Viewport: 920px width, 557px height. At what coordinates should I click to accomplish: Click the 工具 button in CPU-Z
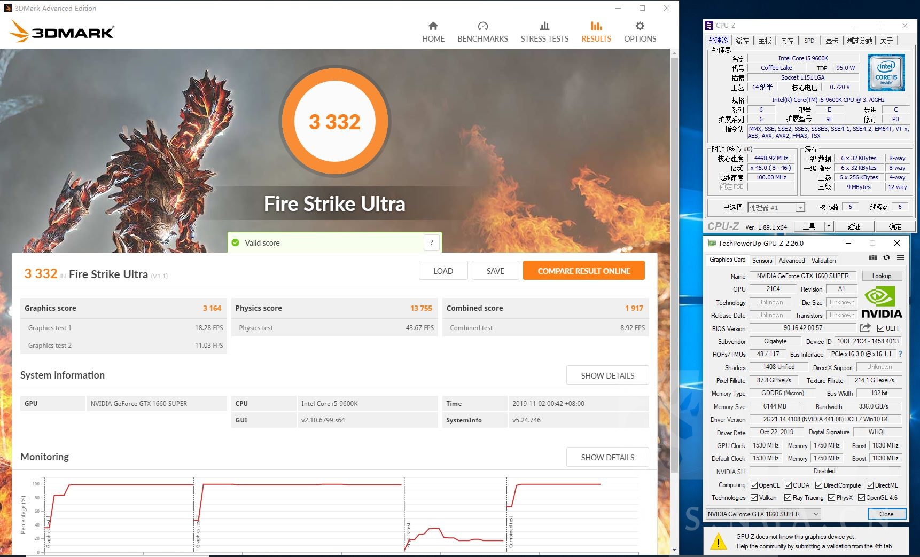(809, 226)
